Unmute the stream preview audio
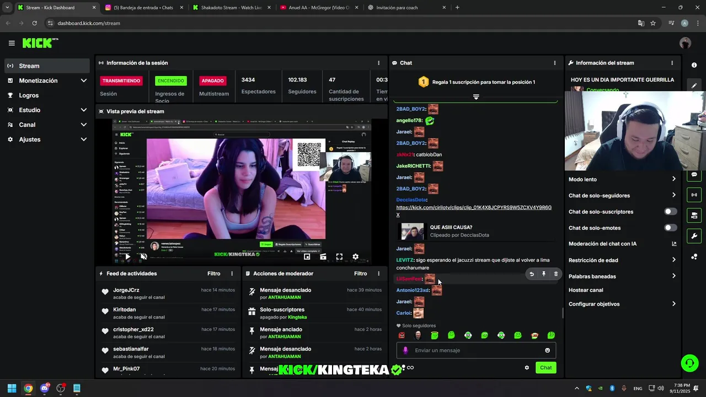 144,256
